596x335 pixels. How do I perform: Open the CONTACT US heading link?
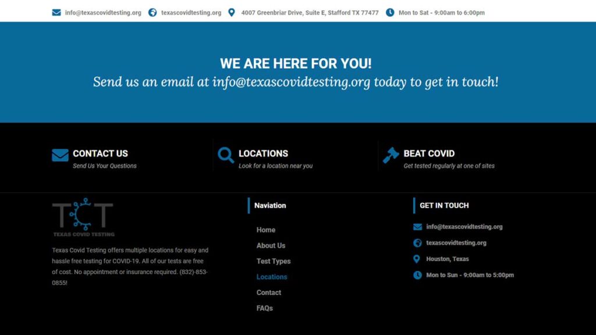(100, 154)
